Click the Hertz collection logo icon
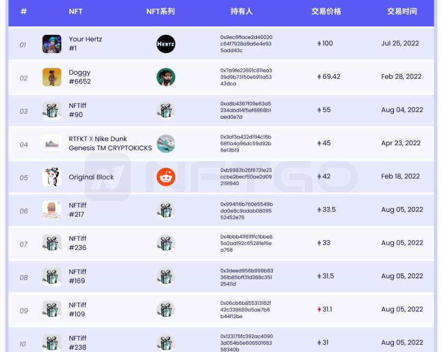Viewport: 442px width, 352px height. tap(166, 44)
